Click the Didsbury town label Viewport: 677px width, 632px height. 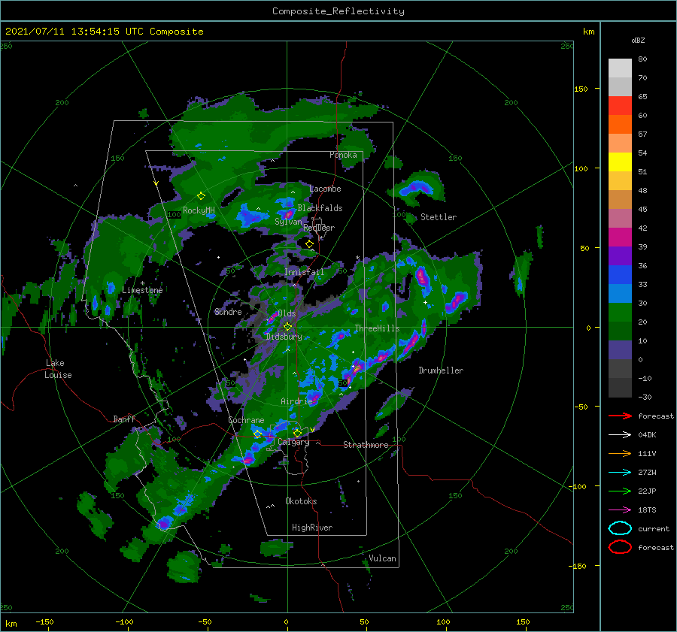(x=284, y=337)
